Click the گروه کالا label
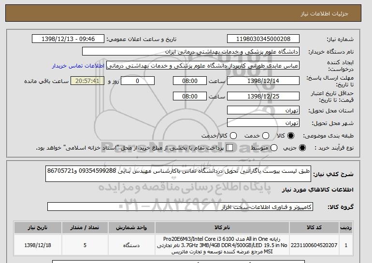372x263 pixels. point(341,207)
